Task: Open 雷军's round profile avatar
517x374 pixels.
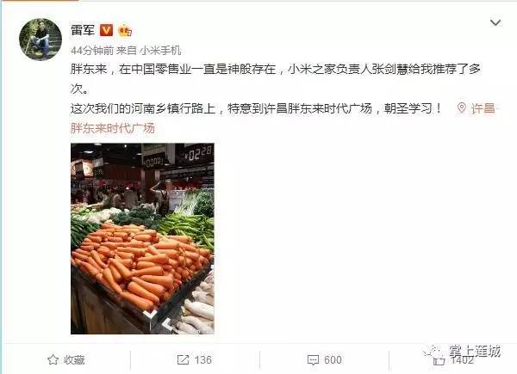Action: (x=40, y=40)
